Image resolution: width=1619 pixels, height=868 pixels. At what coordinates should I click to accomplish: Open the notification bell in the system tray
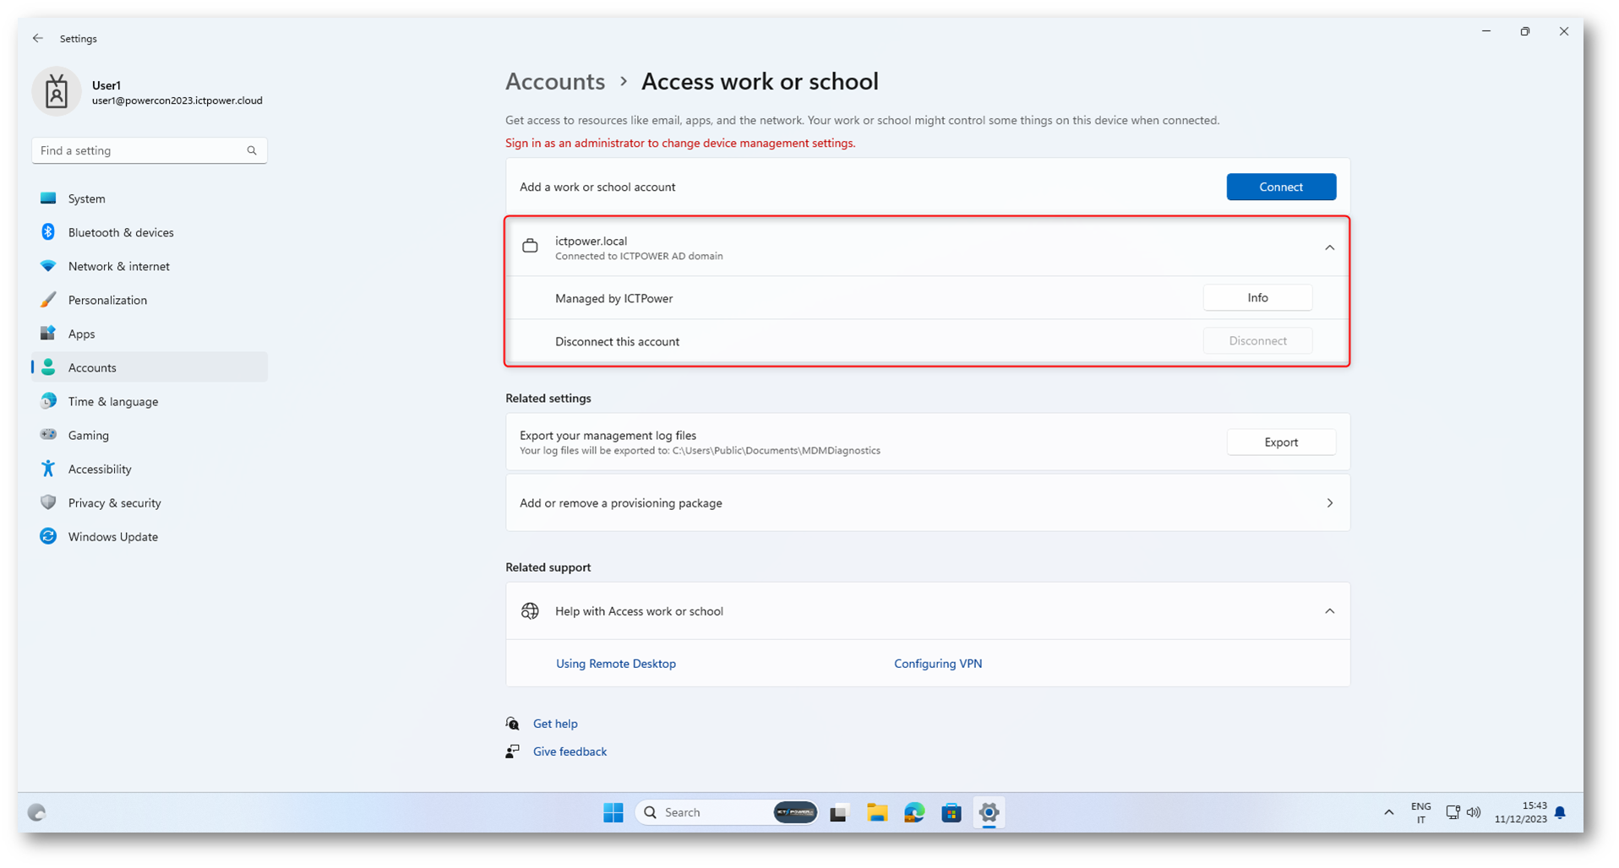(1560, 812)
